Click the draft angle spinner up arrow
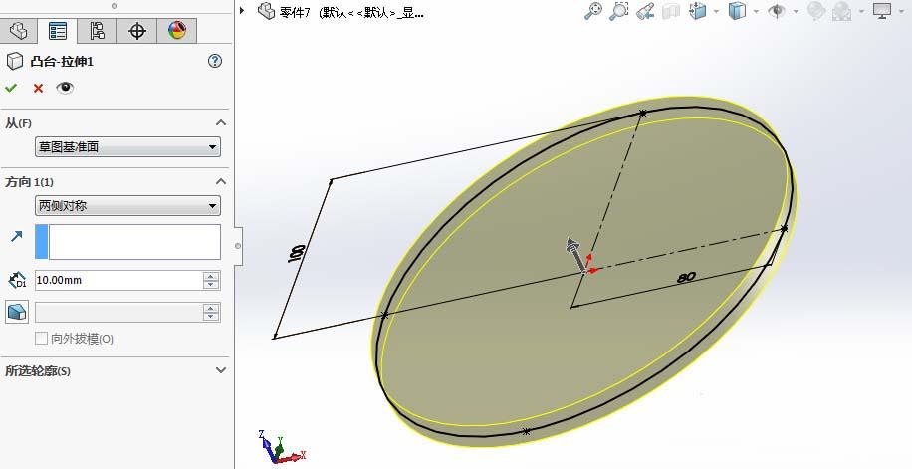 pos(211,308)
